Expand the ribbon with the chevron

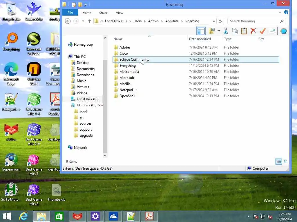coord(280,12)
